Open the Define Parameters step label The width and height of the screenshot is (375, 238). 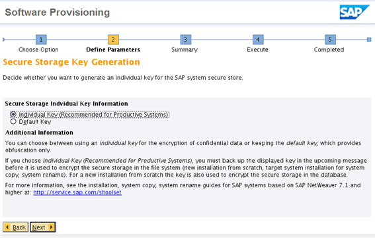(113, 49)
